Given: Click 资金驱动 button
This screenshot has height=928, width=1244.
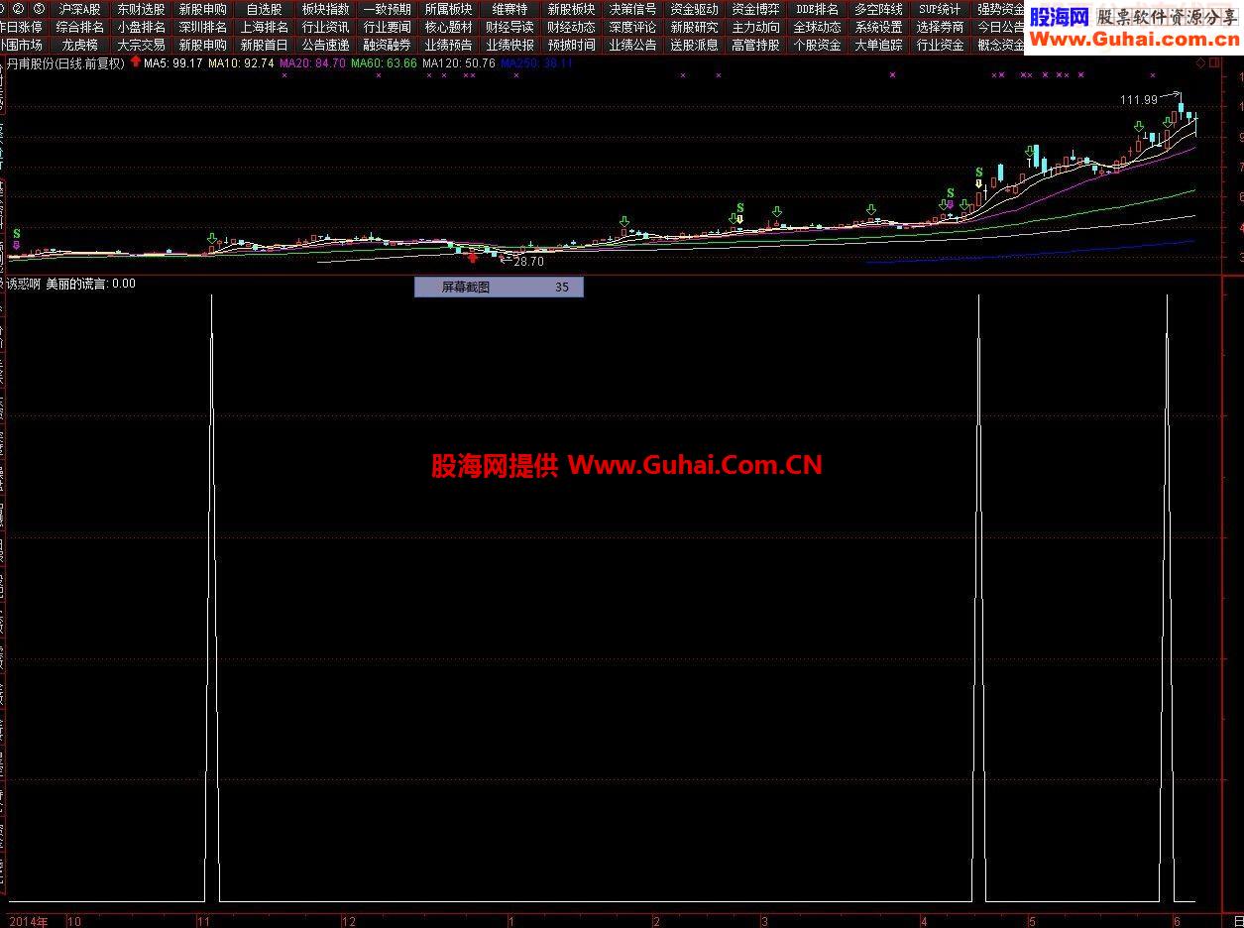Looking at the screenshot, I should tap(695, 9).
